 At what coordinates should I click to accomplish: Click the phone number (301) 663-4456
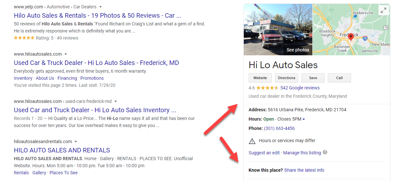[x=279, y=128]
